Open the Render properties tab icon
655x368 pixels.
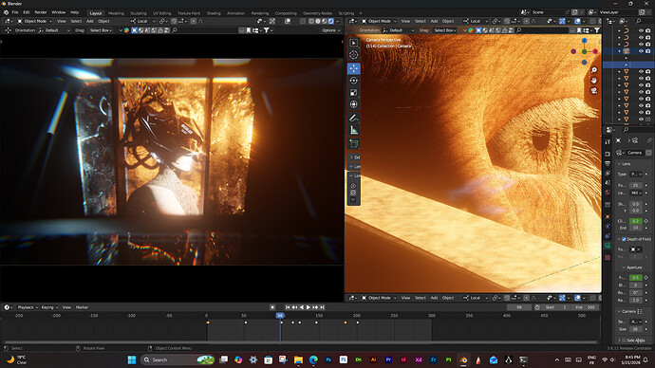[x=608, y=154]
